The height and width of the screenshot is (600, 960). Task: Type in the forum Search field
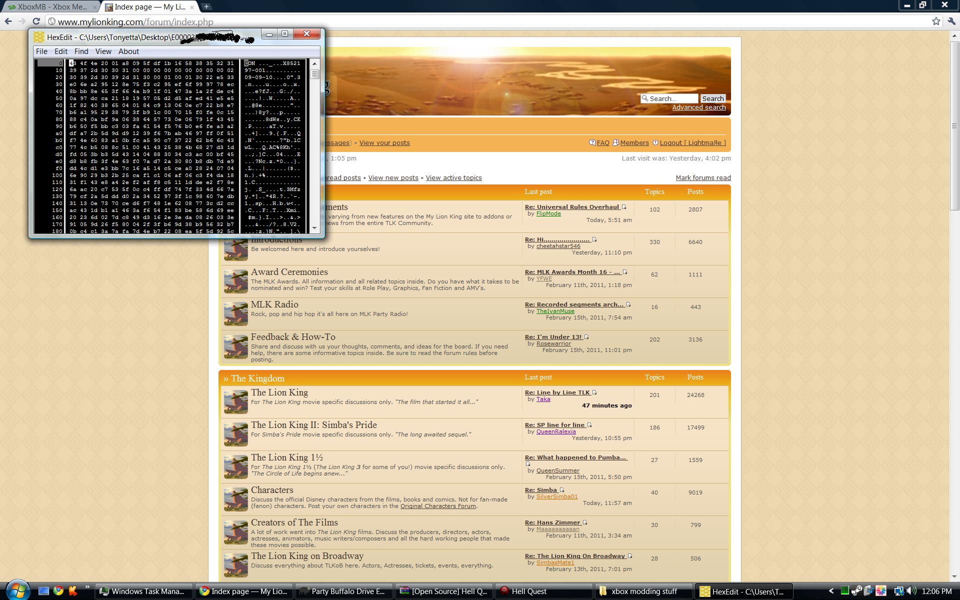[x=672, y=98]
